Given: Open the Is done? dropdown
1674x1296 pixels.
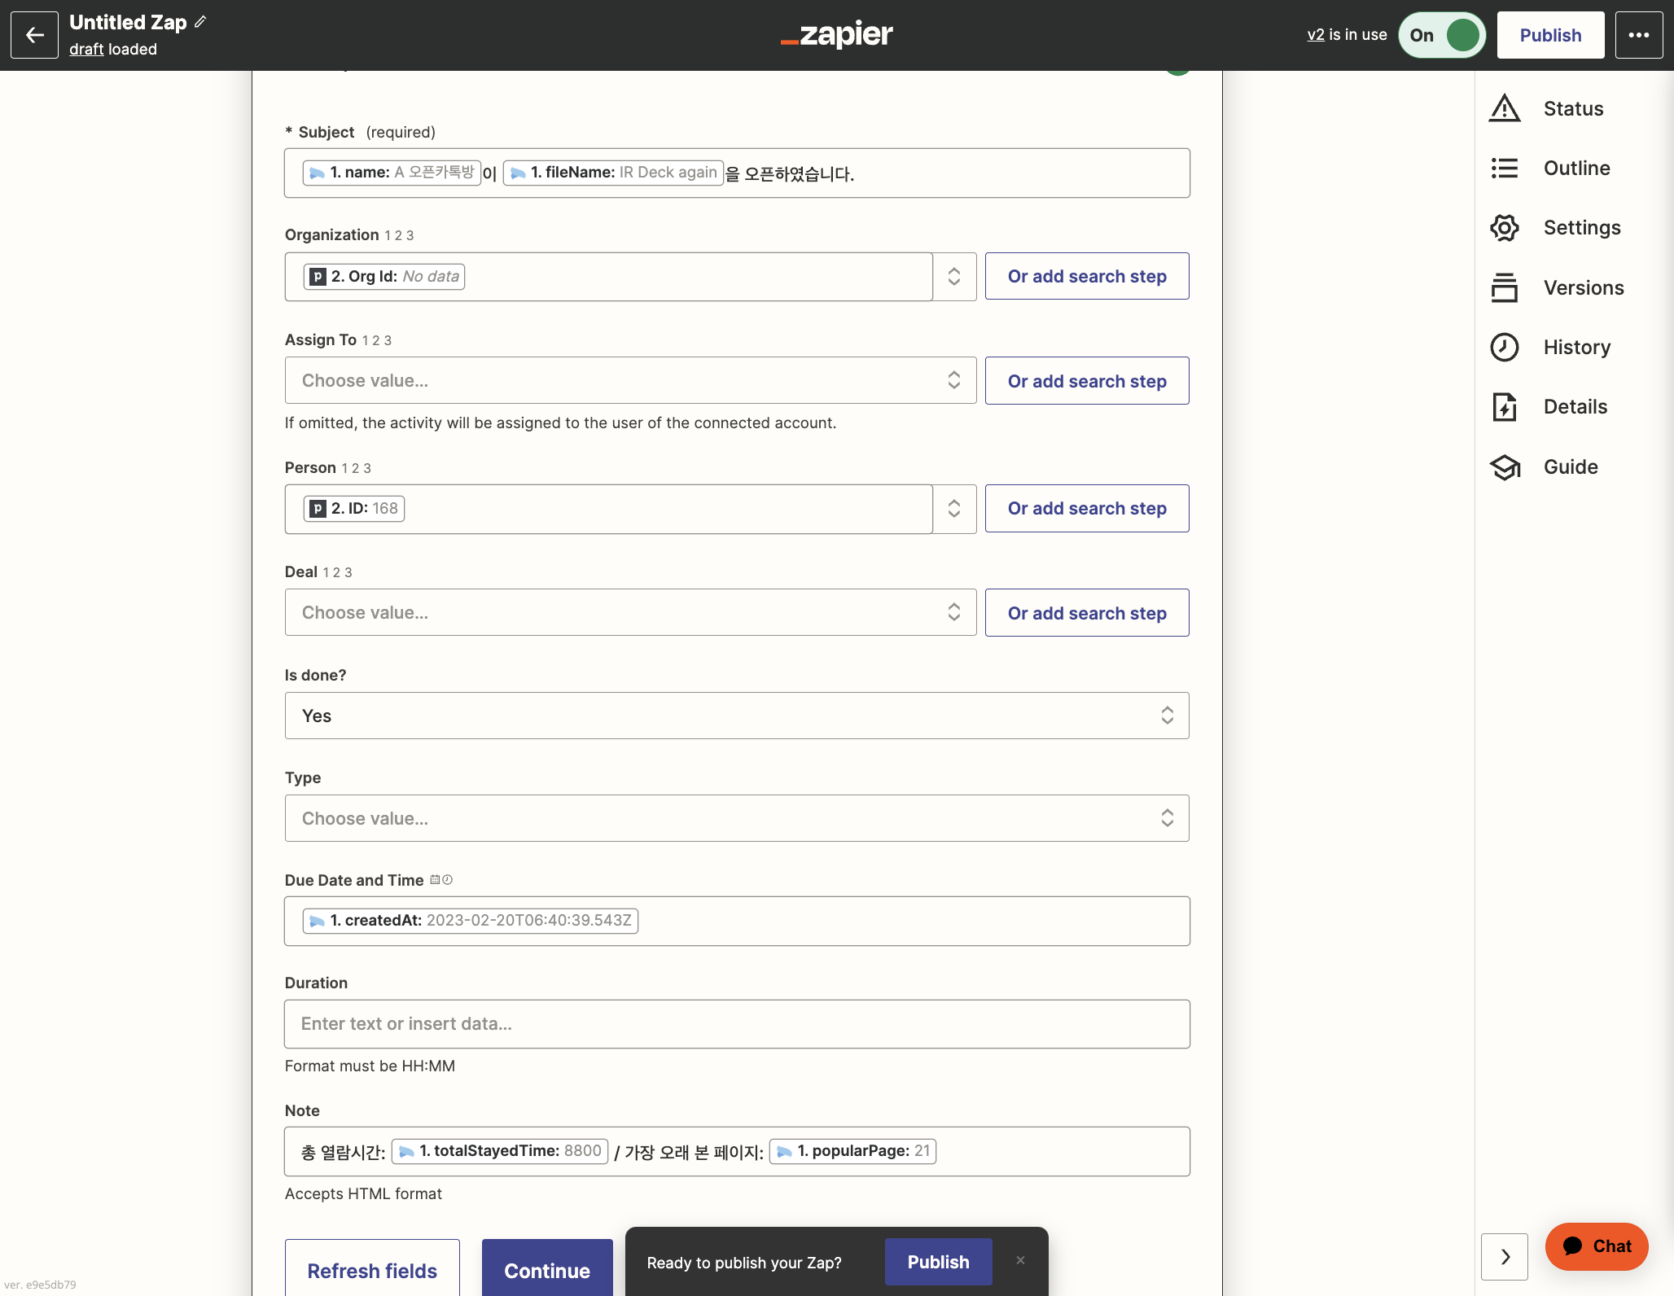Looking at the screenshot, I should pyautogui.click(x=737, y=716).
